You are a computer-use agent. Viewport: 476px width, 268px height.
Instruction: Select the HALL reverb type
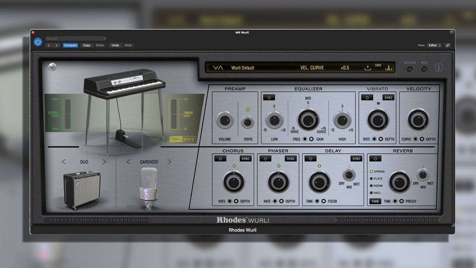tap(375, 193)
